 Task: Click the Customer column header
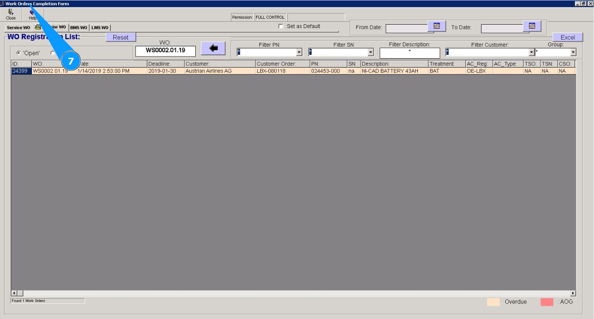220,64
